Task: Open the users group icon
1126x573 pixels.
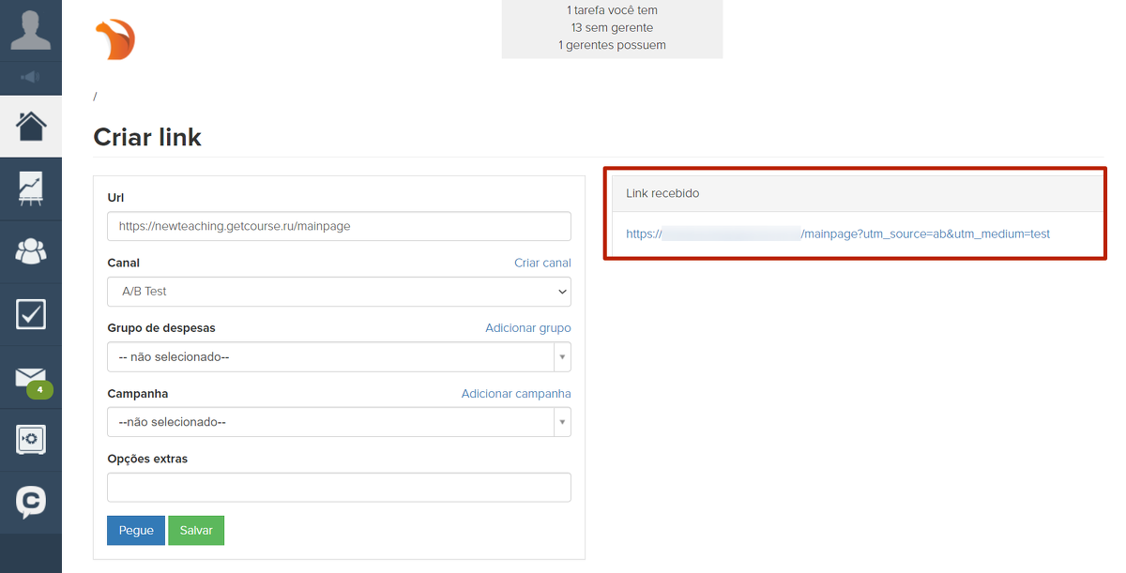Action: (x=30, y=251)
